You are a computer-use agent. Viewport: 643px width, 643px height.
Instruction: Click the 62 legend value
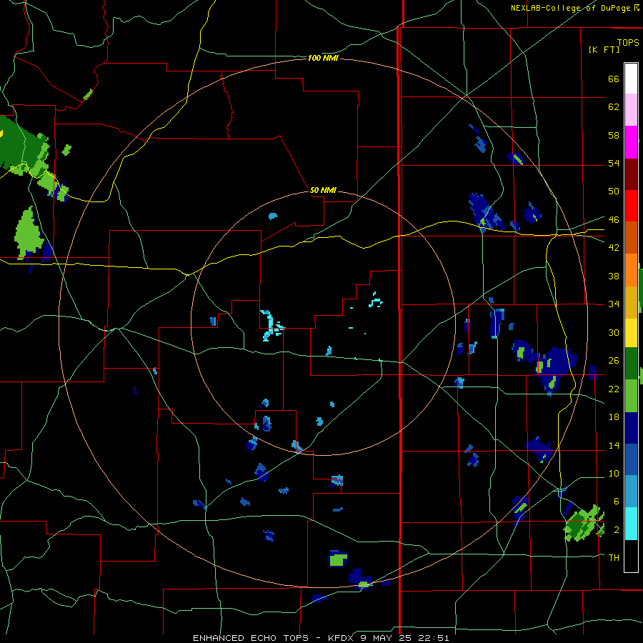614,106
